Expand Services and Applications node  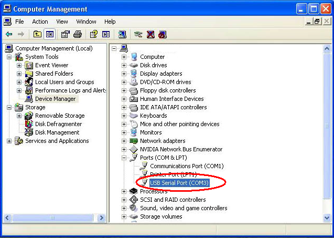[x=9, y=141]
